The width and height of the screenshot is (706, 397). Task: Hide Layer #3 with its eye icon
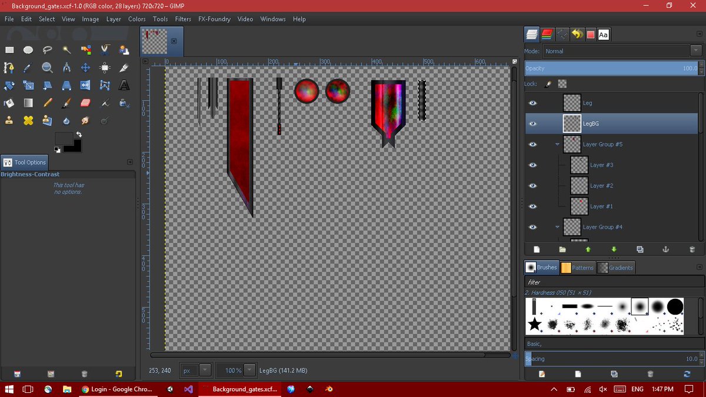[533, 165]
